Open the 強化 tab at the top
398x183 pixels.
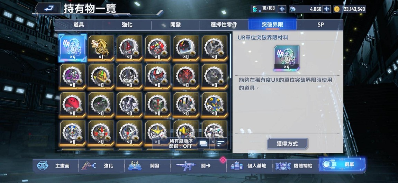[127, 25]
